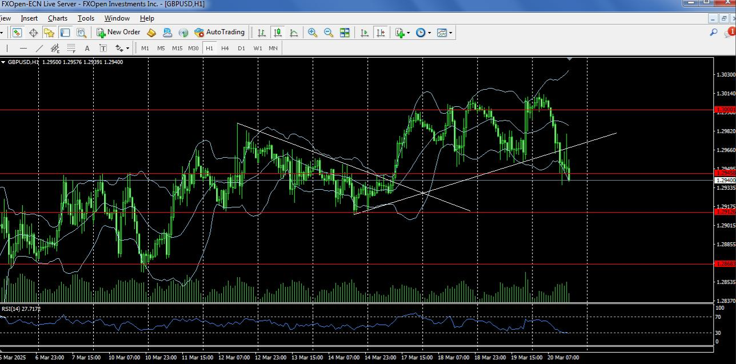The image size is (736, 364).
Task: Zoom out of the chart
Action: click(x=329, y=33)
